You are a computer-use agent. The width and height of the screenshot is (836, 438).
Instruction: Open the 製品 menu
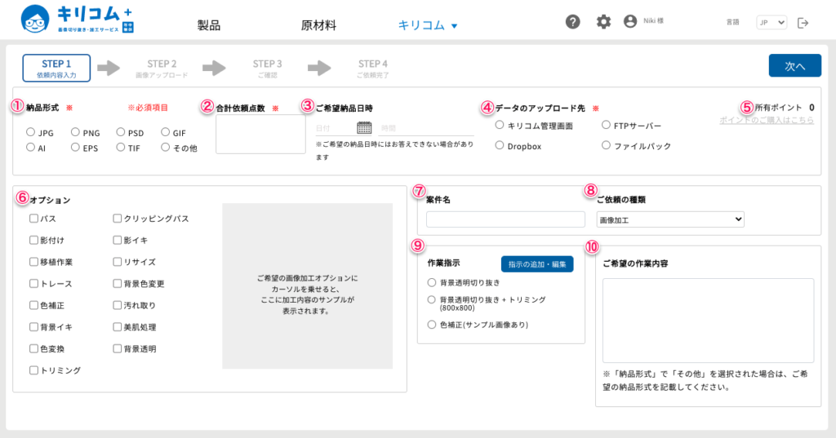click(209, 25)
